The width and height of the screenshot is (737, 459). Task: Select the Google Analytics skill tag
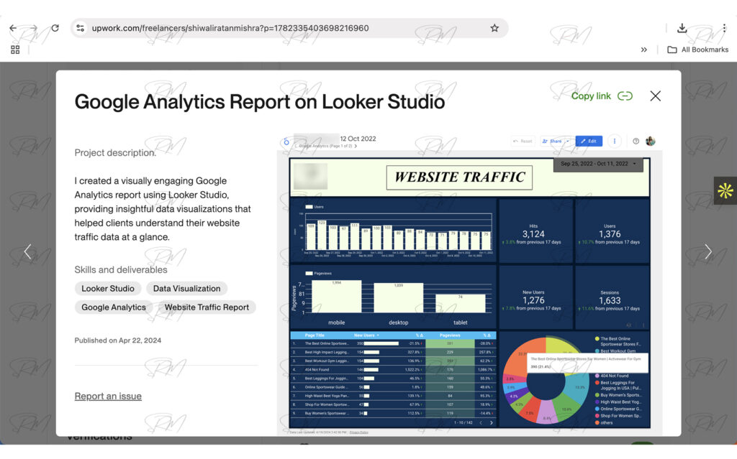113,307
